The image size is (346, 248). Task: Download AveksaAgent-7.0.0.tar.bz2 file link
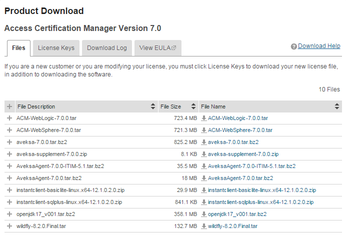click(x=240, y=178)
